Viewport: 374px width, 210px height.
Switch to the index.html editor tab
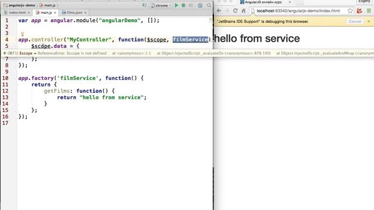pyautogui.click(x=17, y=12)
